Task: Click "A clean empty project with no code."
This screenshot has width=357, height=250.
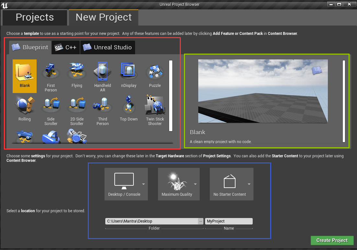Action: pos(221,141)
